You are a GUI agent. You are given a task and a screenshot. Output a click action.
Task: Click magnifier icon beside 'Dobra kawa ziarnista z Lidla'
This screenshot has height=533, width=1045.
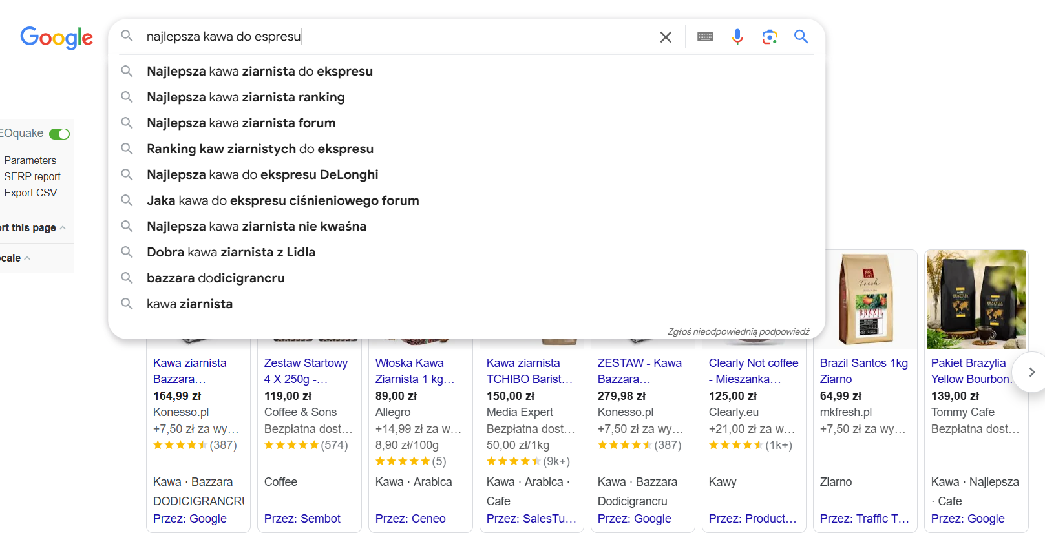click(x=127, y=252)
